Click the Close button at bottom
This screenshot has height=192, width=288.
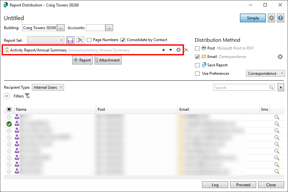point(271,185)
